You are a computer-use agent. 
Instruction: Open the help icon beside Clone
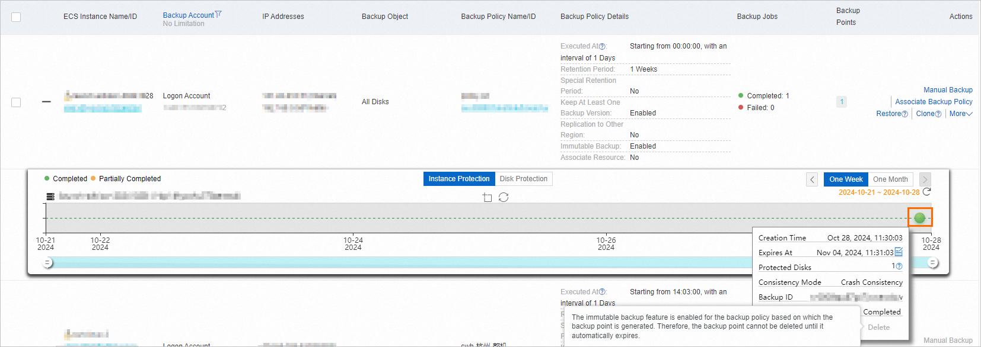[938, 114]
